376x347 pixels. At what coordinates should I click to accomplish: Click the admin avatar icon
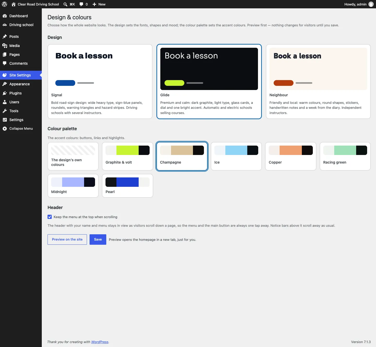[371, 4]
